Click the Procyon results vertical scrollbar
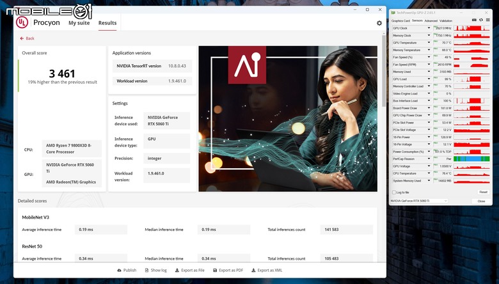The width and height of the screenshot is (499, 284). pos(384,70)
